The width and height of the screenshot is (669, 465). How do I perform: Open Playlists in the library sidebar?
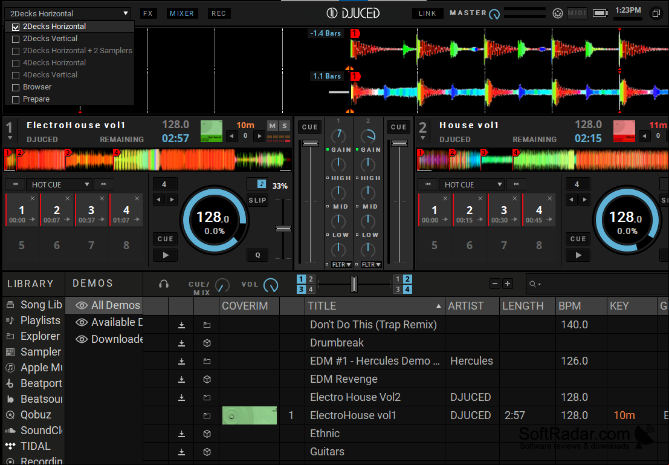33,320
